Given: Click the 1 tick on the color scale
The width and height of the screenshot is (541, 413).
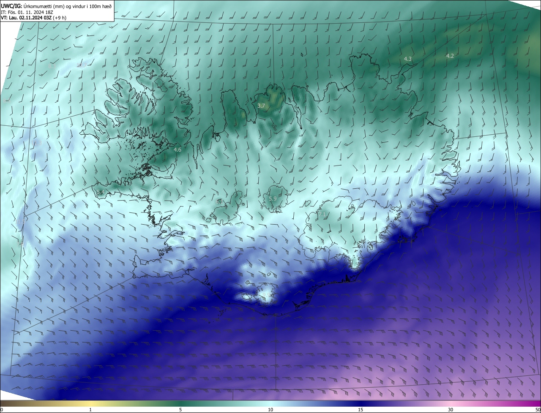Looking at the screenshot, I should (x=91, y=410).
